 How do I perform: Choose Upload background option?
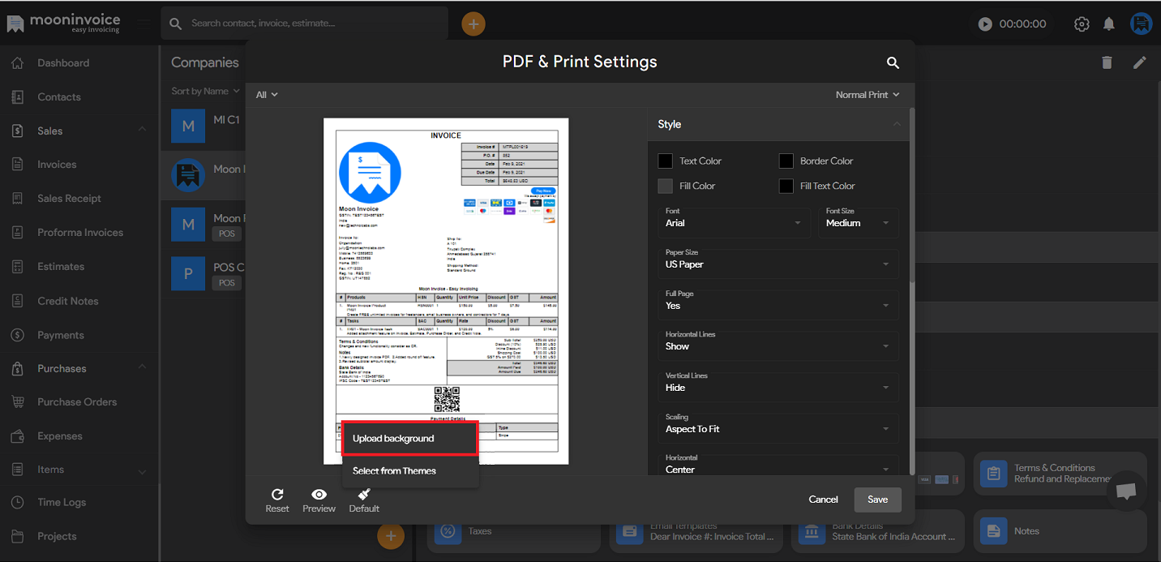click(x=410, y=439)
